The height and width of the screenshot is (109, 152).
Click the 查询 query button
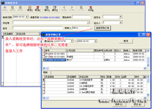pyautogui.click(x=126, y=41)
